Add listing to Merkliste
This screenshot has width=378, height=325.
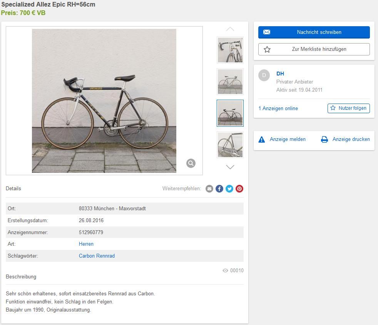point(314,49)
